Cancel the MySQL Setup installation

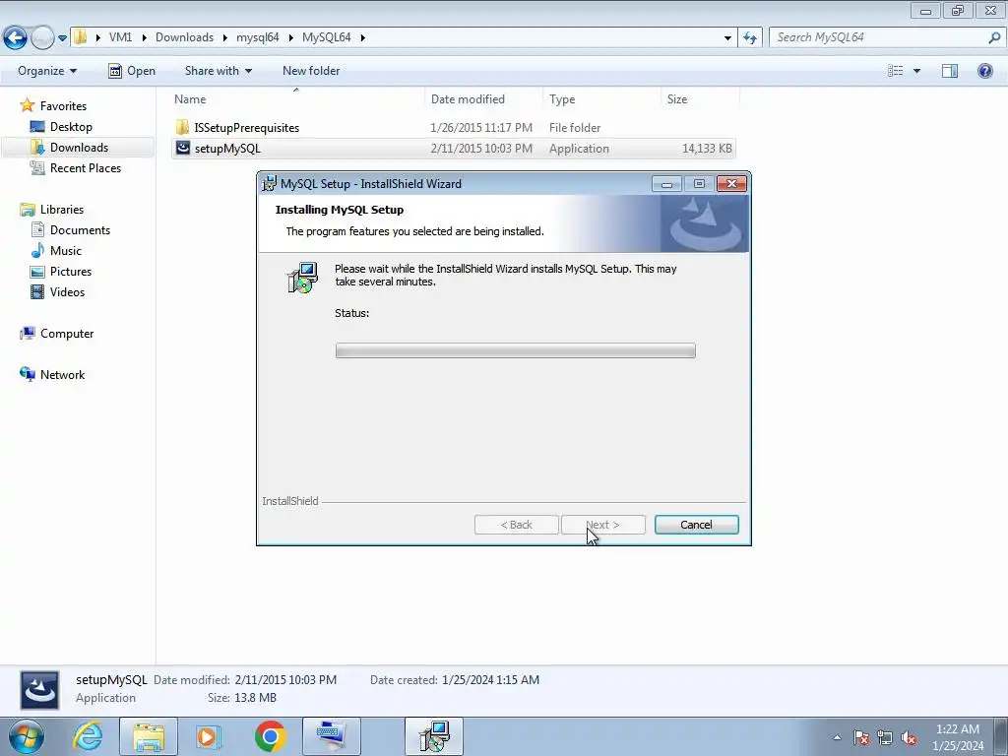click(x=696, y=525)
